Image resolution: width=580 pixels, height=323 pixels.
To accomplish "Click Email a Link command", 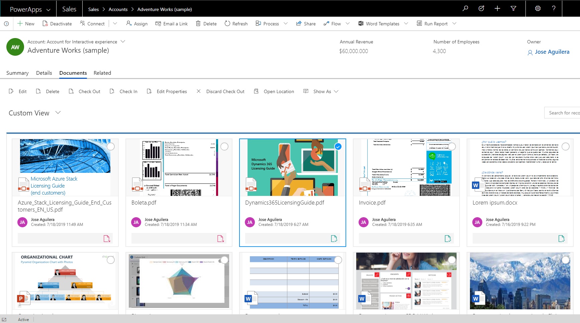I will (172, 24).
